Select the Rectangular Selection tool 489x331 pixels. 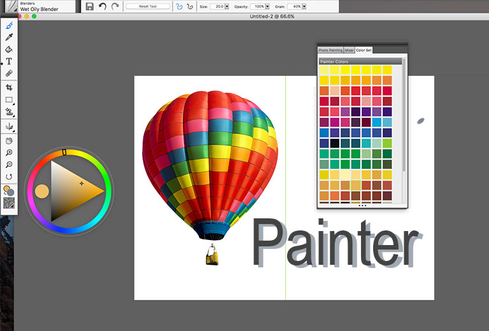9,100
